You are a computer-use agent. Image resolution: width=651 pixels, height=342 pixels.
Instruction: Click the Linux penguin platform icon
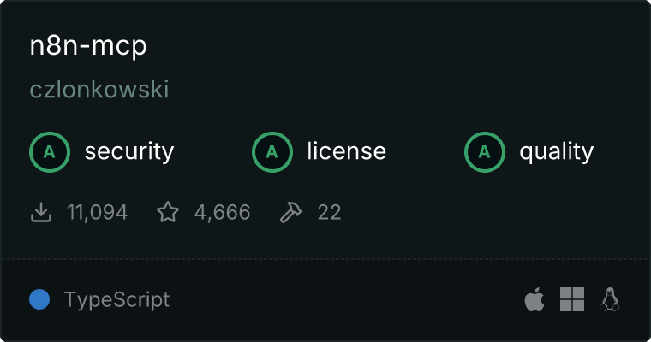(610, 299)
